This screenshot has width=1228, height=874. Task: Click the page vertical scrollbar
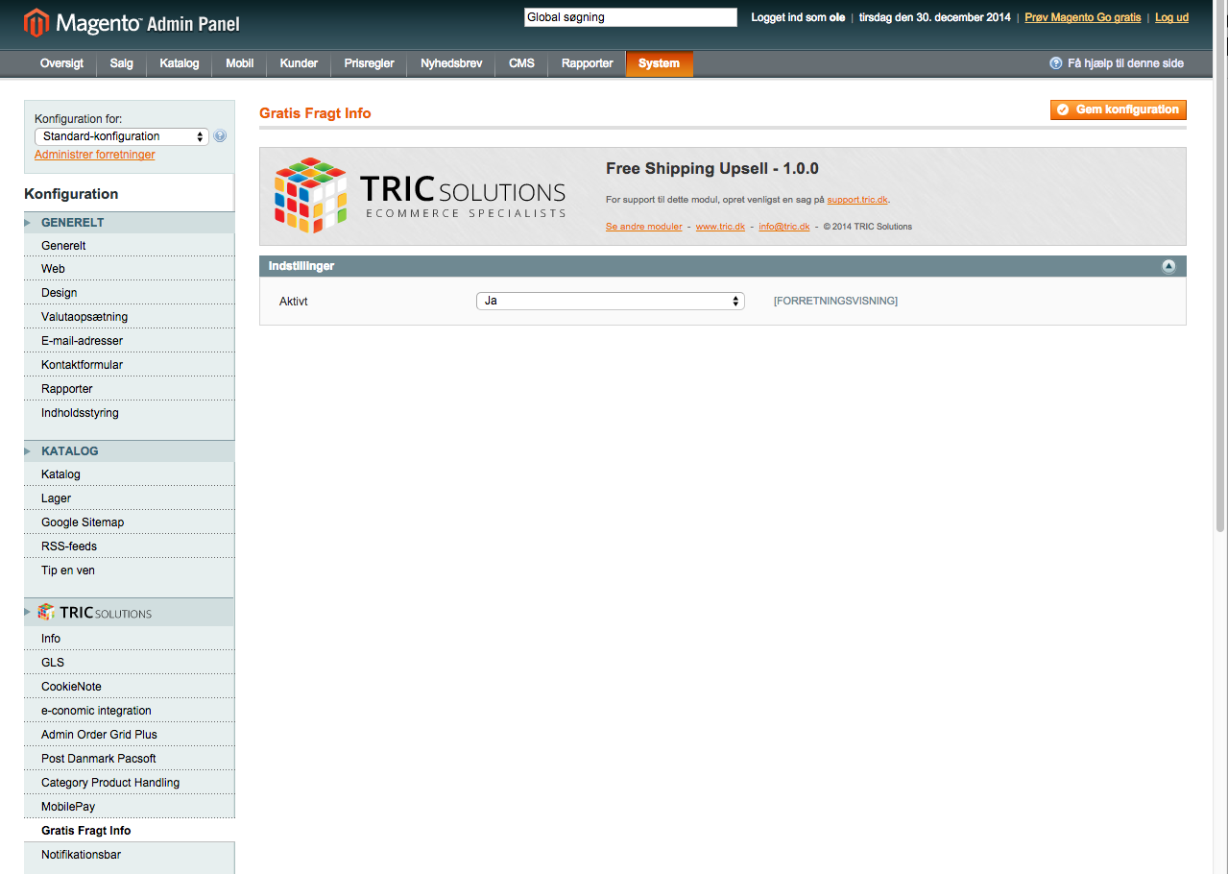pyautogui.click(x=1220, y=288)
